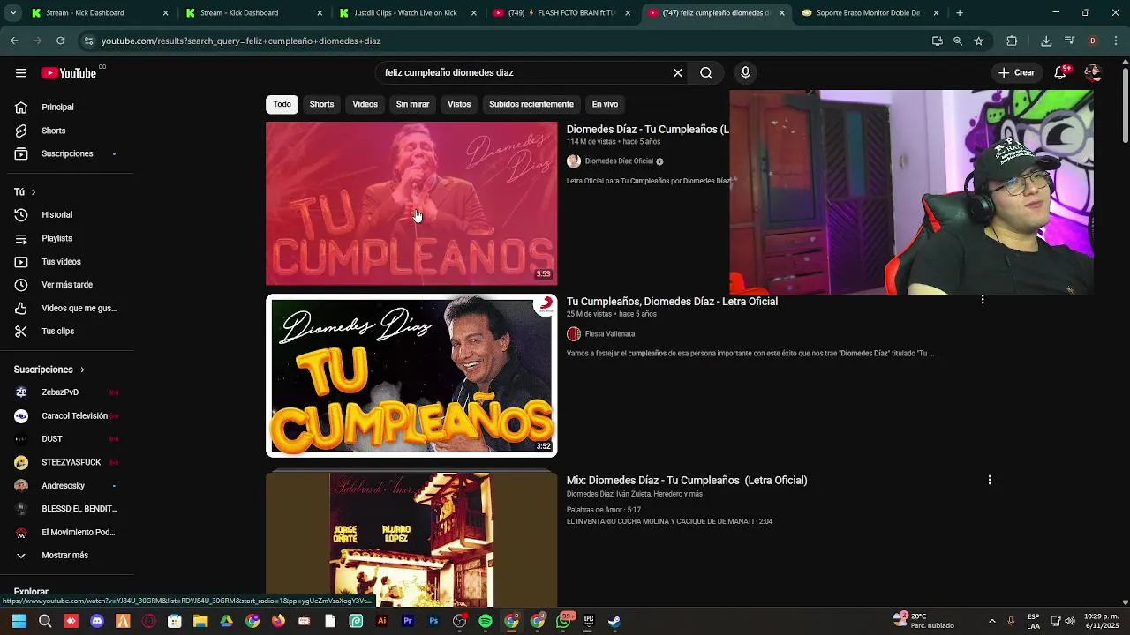Run search with the magnifier button
This screenshot has width=1130, height=635.
pos(706,73)
